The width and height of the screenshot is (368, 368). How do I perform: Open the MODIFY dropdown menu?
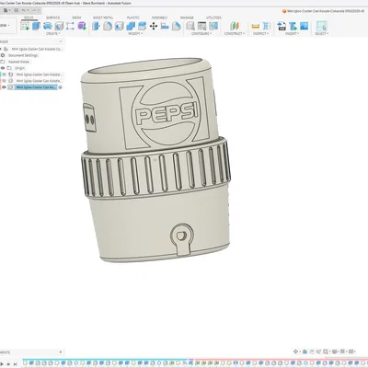(x=135, y=33)
